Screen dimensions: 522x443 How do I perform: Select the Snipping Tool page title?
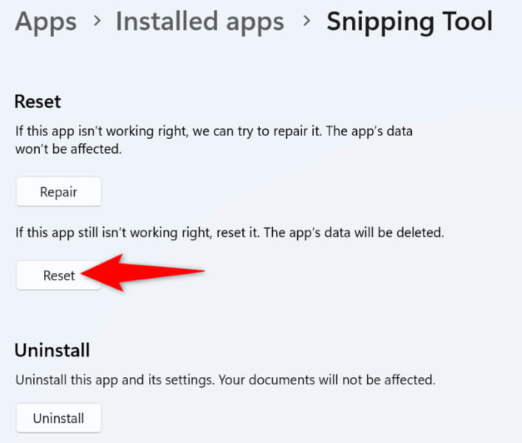point(410,23)
